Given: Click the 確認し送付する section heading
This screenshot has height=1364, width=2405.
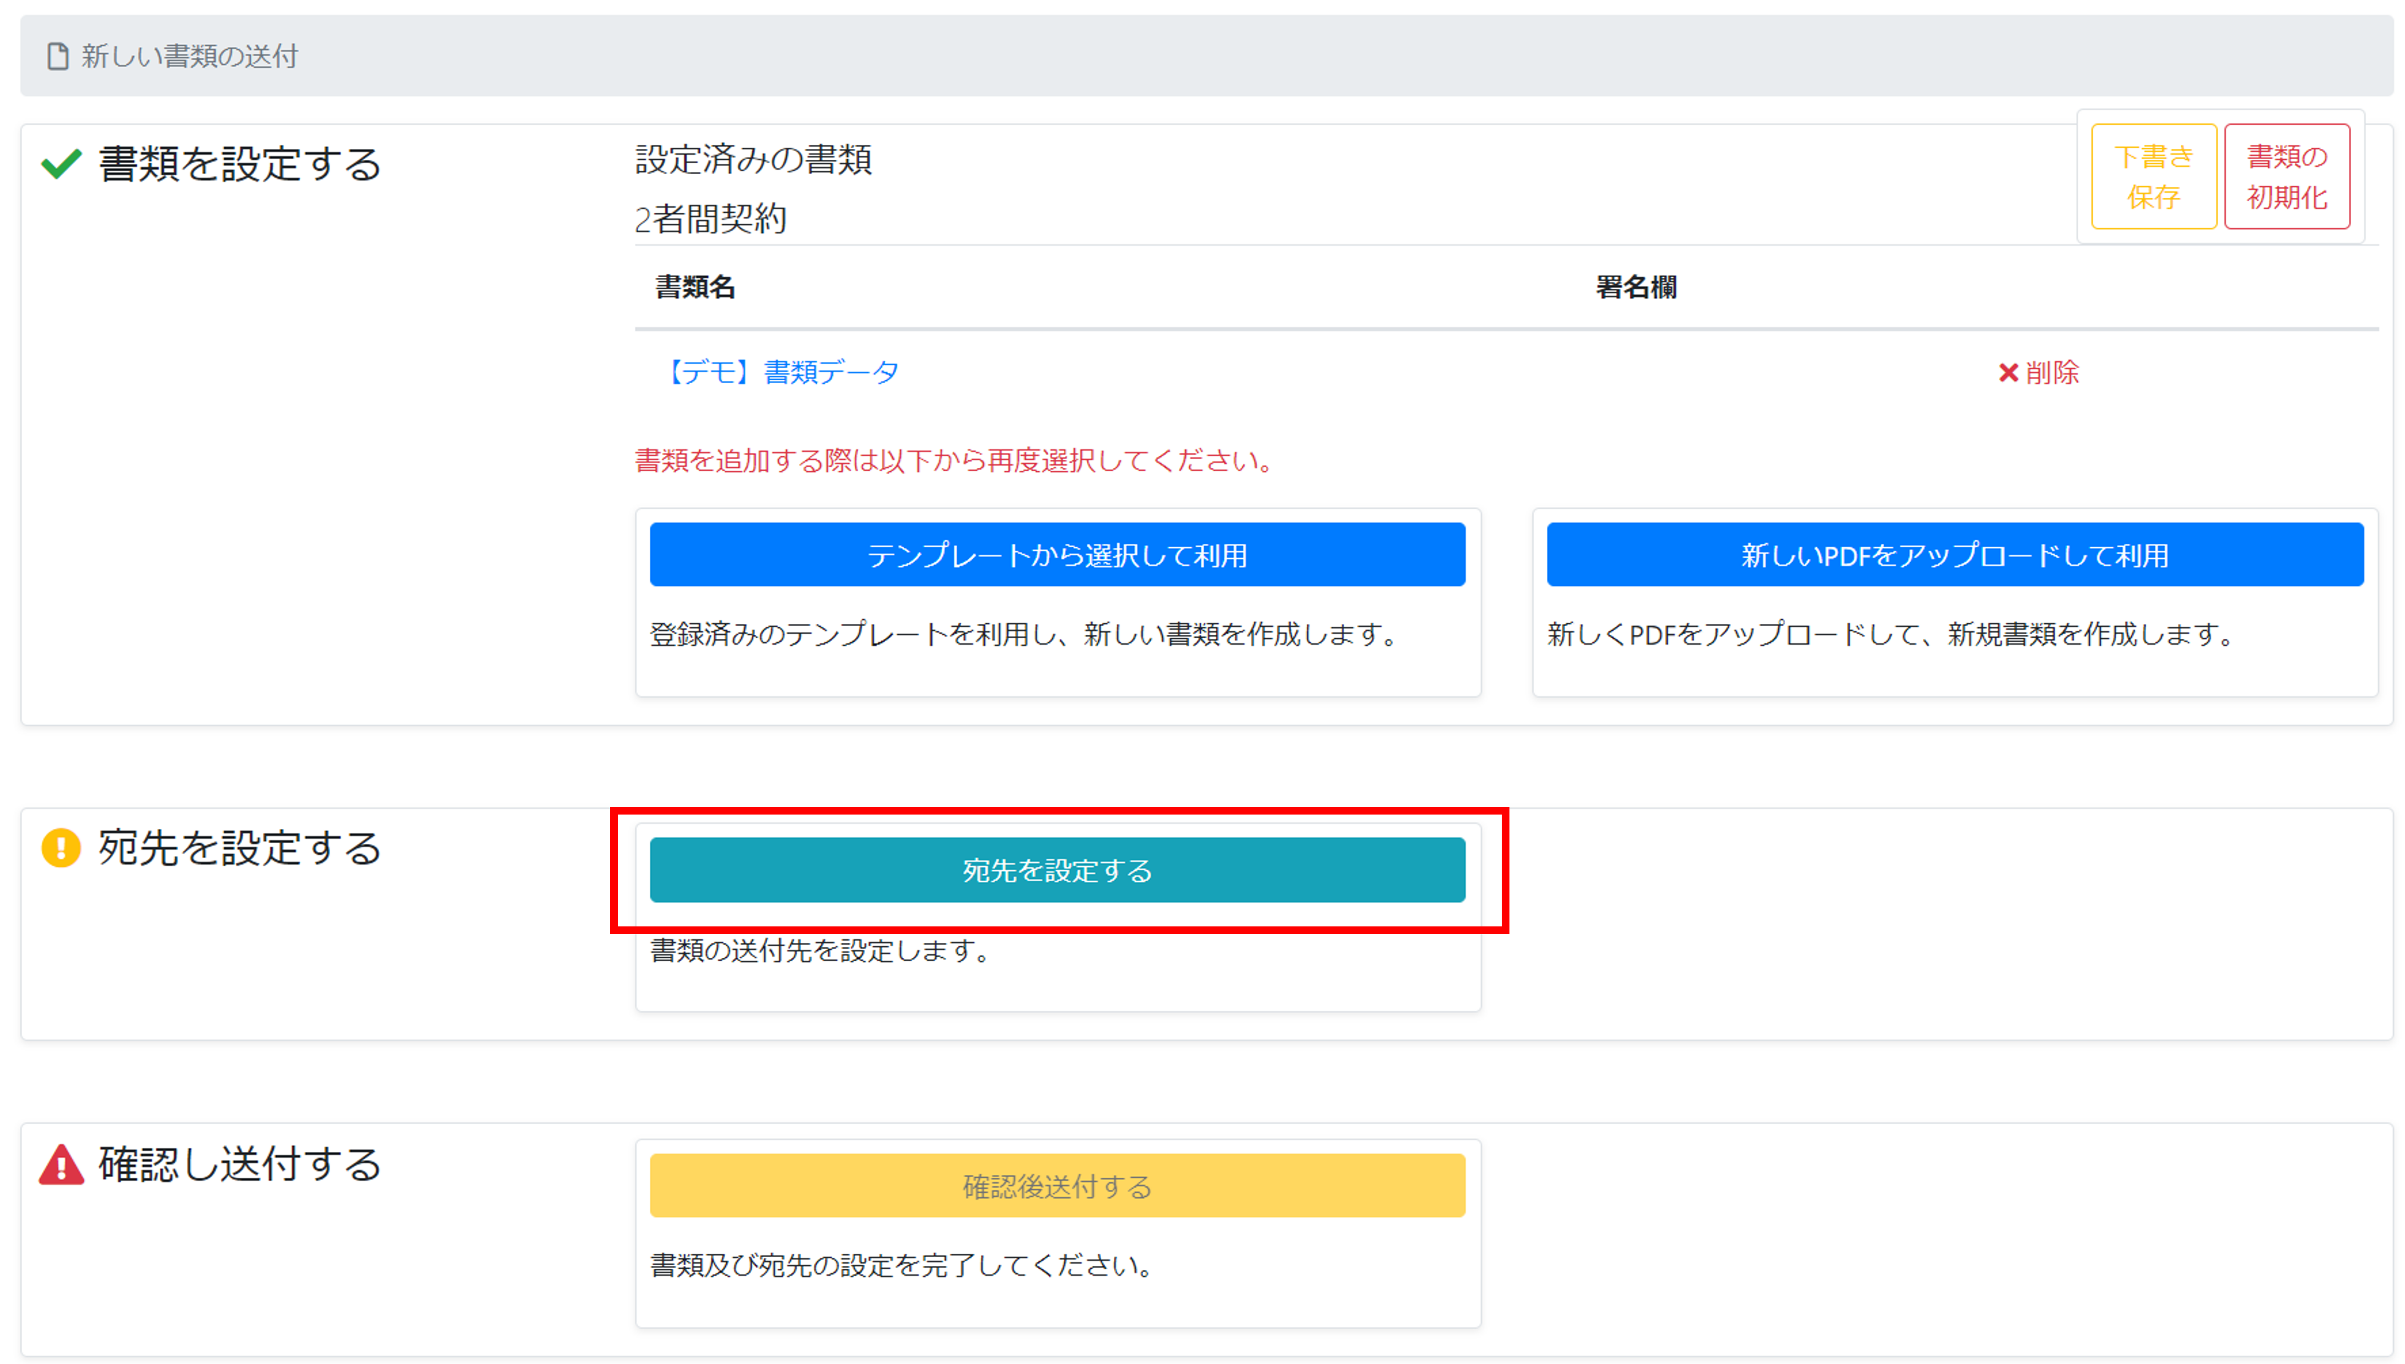Looking at the screenshot, I should pos(240,1164).
